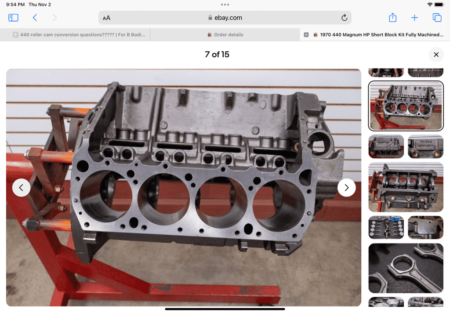This screenshot has height=313, width=450.
Task: Open the AA page settings menu
Action: (106, 18)
